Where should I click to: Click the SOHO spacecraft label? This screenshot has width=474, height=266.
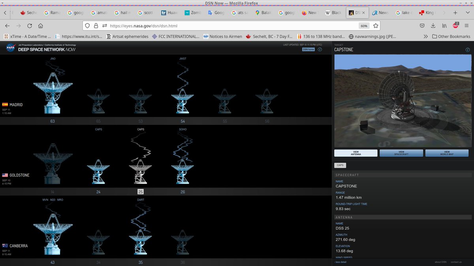[182, 129]
